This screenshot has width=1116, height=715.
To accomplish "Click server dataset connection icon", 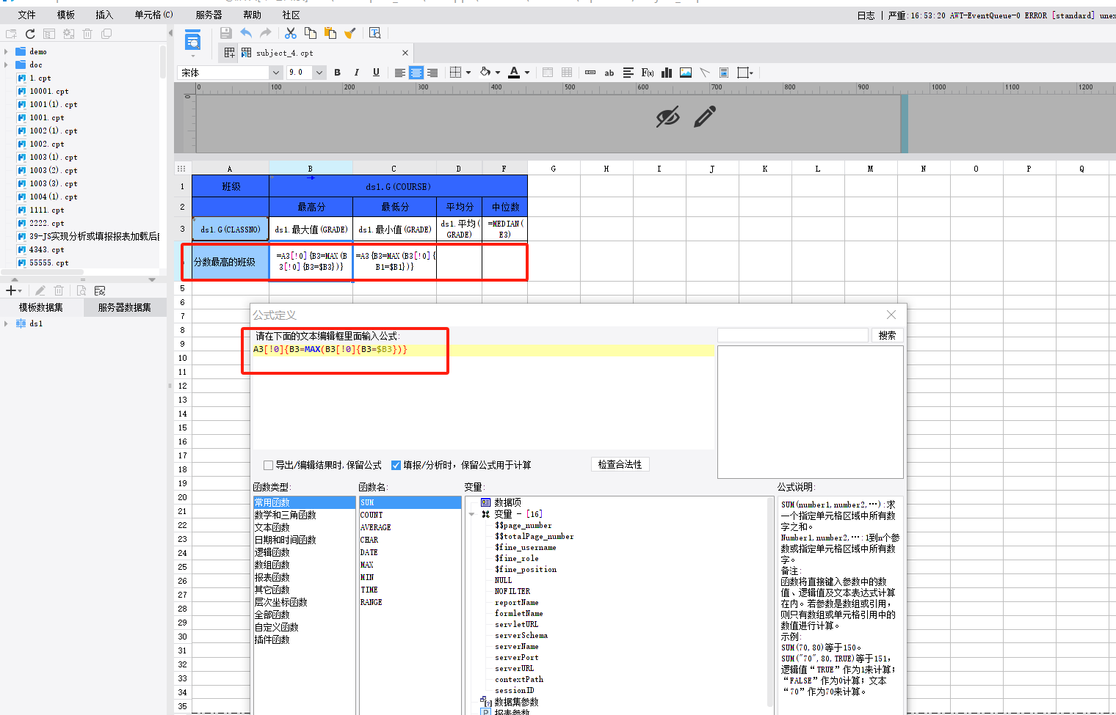I will point(100,290).
